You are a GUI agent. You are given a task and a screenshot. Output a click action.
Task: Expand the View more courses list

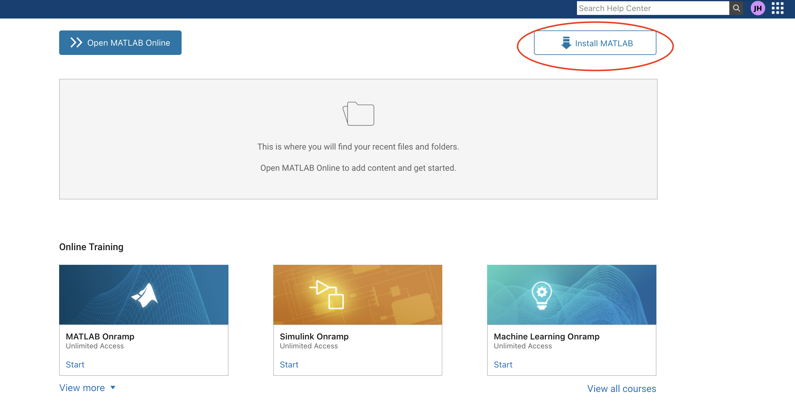pyautogui.click(x=82, y=387)
